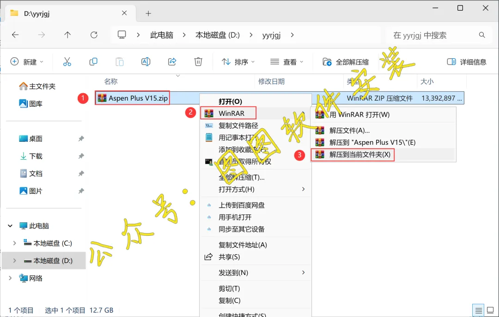Click WinRAR ZIP 压缩文件 type cell
The height and width of the screenshot is (317, 499).
[379, 98]
